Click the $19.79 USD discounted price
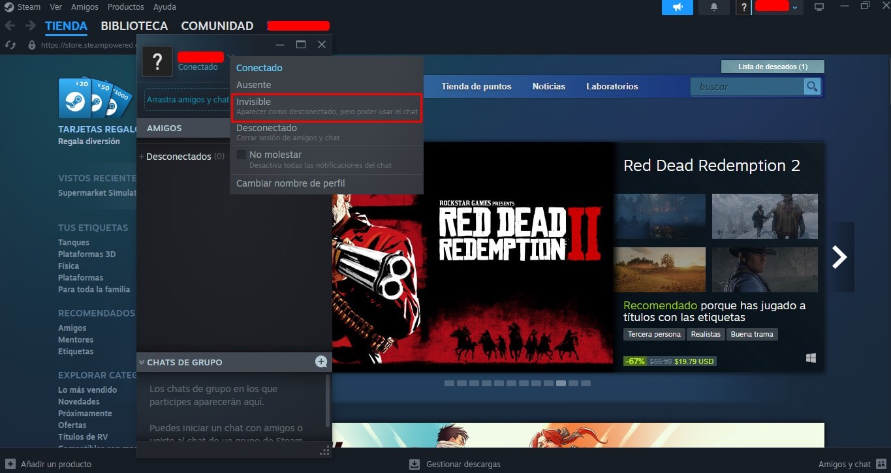This screenshot has width=891, height=473. click(695, 361)
